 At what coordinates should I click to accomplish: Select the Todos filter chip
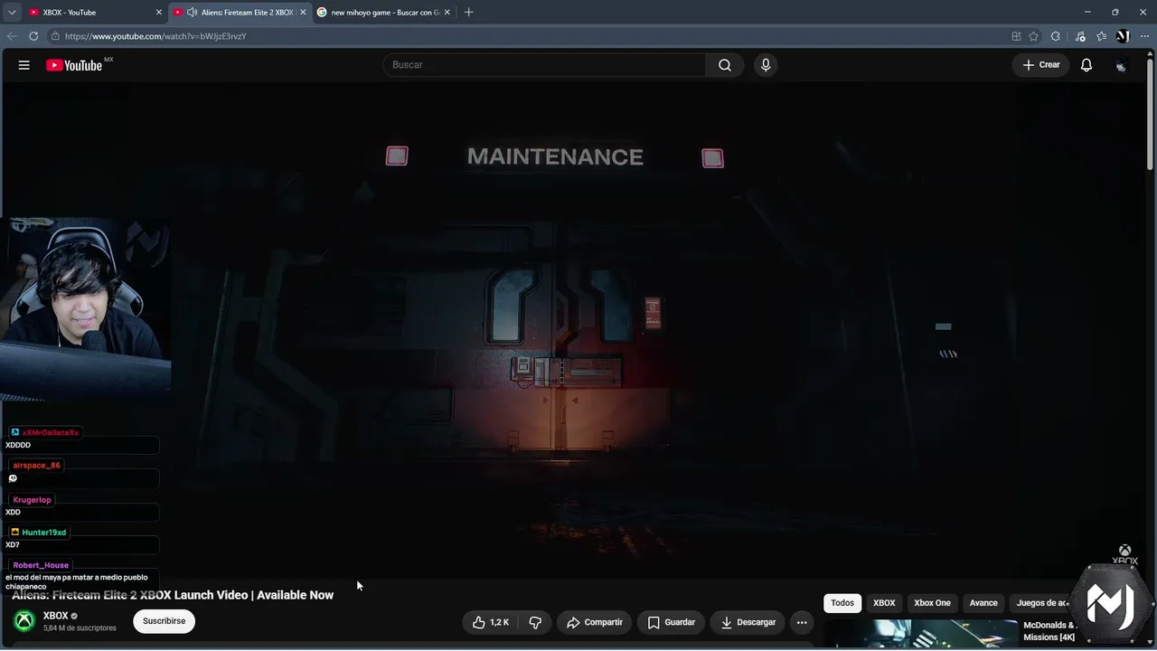[842, 603]
